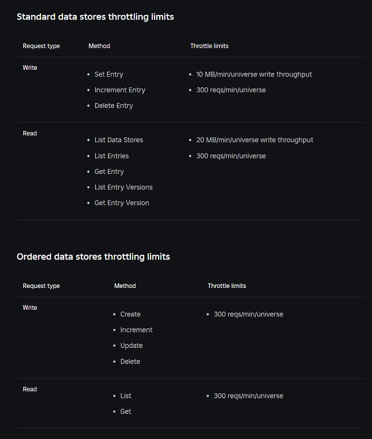Click 'Get Entry' method item
Image resolution: width=372 pixels, height=439 pixels.
(x=109, y=172)
